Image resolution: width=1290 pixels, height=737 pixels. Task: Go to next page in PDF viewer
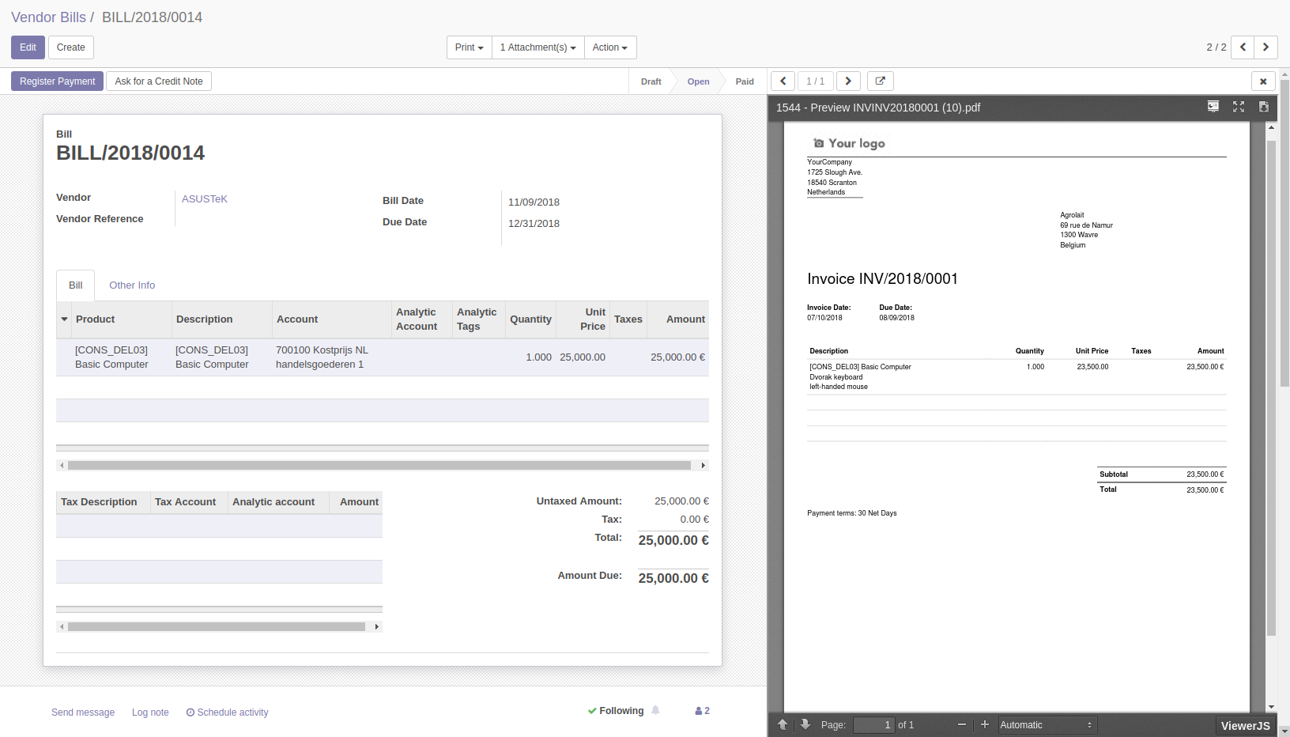805,724
